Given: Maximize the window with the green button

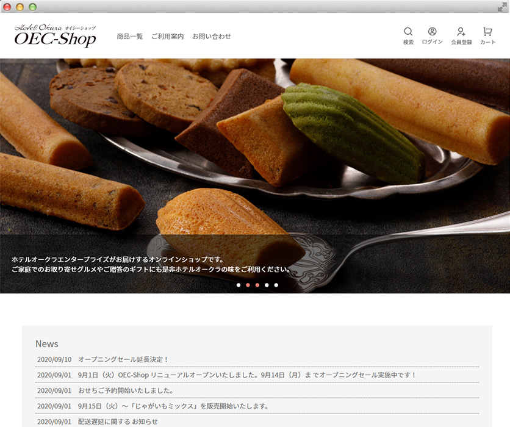Looking at the screenshot, I should tap(32, 7).
